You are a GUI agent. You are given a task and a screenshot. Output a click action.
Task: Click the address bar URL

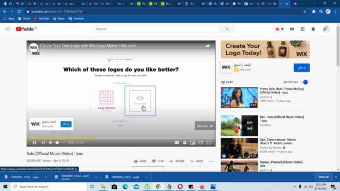(57, 12)
